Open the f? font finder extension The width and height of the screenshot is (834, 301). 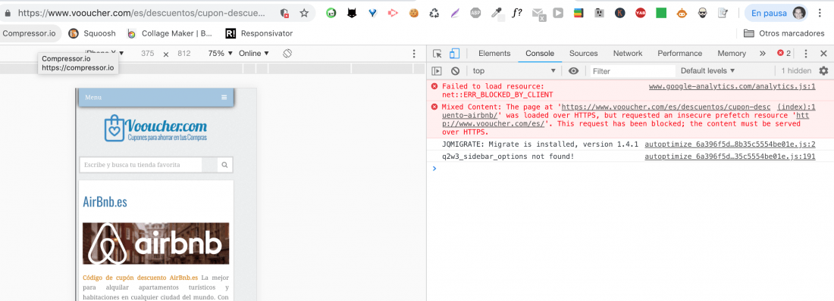516,14
